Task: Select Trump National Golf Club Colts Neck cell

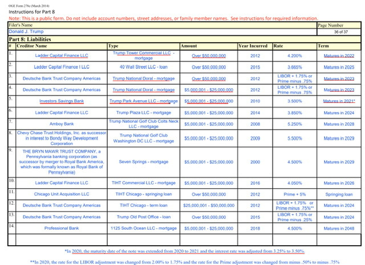Action: (x=144, y=124)
